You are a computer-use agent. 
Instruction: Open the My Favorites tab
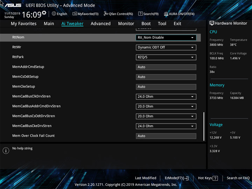(24, 24)
